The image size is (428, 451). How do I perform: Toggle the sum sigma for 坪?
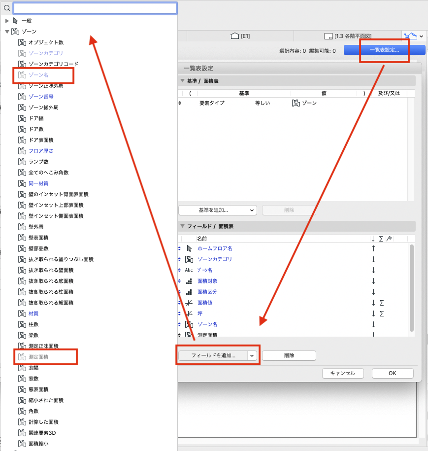382,314
